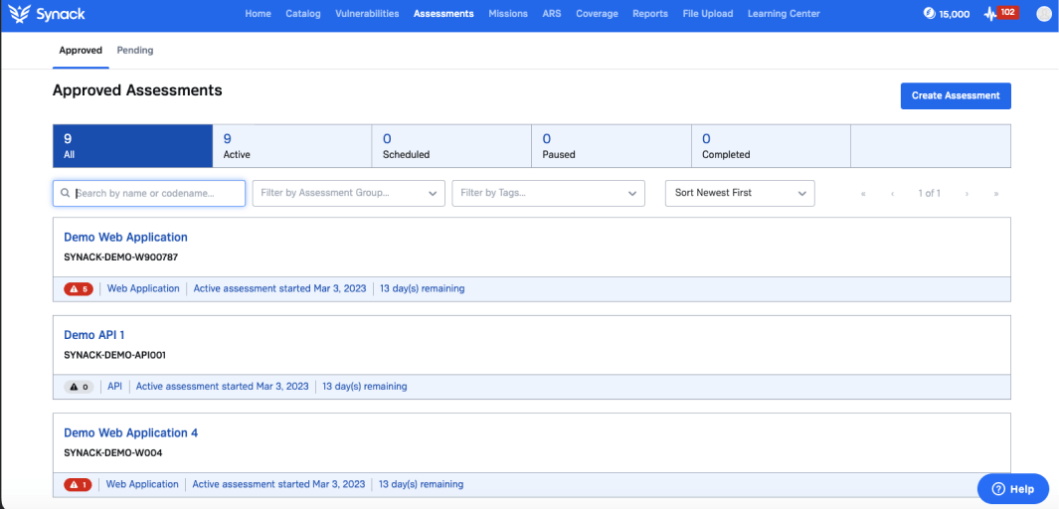Open the File Upload menu
Viewport: 1059px width, 509px height.
(708, 14)
